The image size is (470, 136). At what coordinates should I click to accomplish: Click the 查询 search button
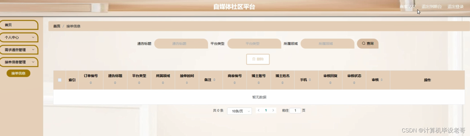pyautogui.click(x=367, y=43)
